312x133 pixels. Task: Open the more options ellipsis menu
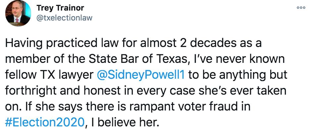pyautogui.click(x=301, y=7)
